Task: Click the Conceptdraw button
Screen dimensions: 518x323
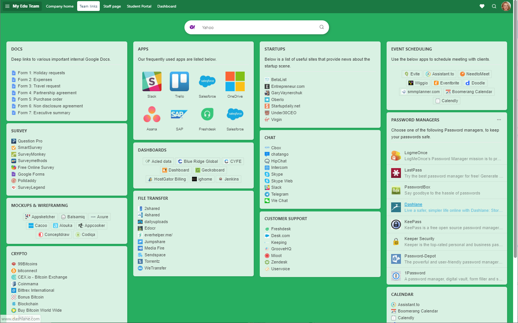Action: tap(53, 234)
